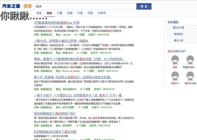Click the 搜索 search button
This screenshot has width=197, height=140.
coord(144,6)
